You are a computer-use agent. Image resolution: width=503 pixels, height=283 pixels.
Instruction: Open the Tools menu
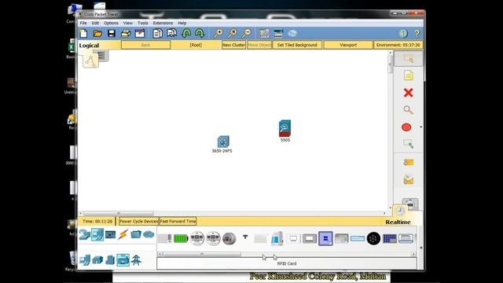143,23
